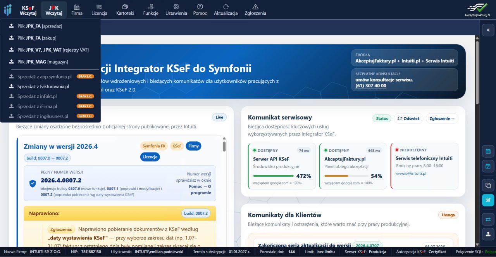The height and width of the screenshot is (257, 496).
Task: Select Plik JPK_MAG [magazyn] menu entry
Action: tap(50, 62)
